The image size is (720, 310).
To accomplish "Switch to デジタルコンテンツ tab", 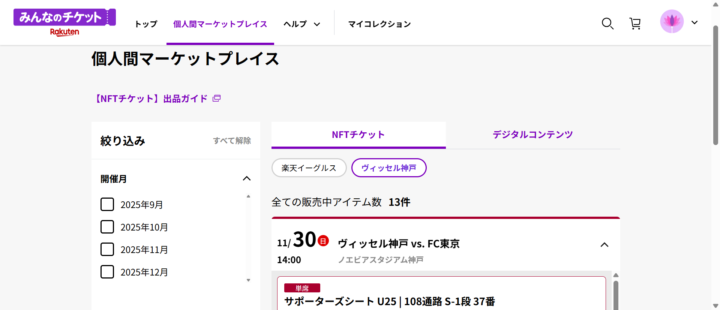I will pos(533,135).
